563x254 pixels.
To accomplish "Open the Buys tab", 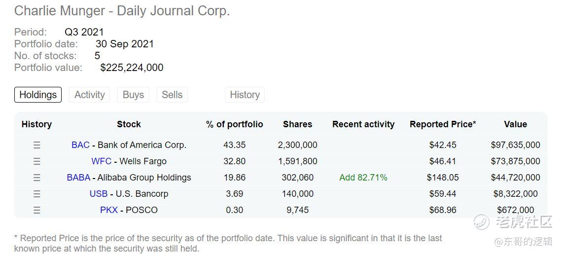I will click(x=133, y=95).
